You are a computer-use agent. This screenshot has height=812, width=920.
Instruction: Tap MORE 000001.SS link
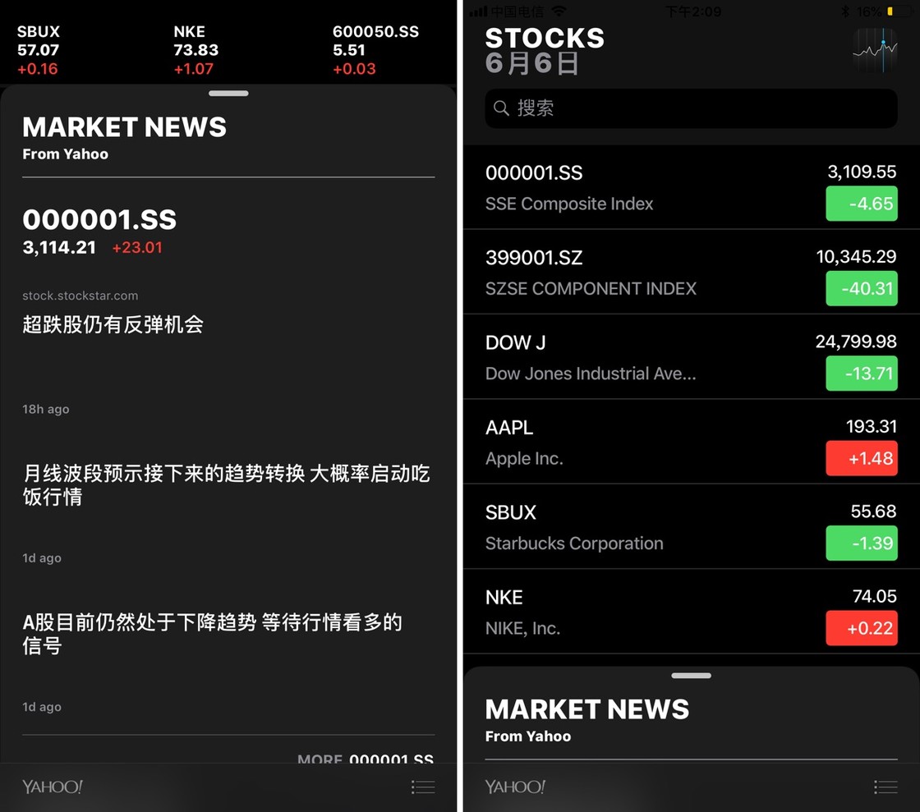click(x=366, y=758)
